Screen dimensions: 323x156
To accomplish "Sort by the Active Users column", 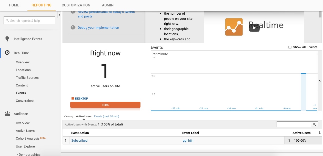I will click(301, 133).
